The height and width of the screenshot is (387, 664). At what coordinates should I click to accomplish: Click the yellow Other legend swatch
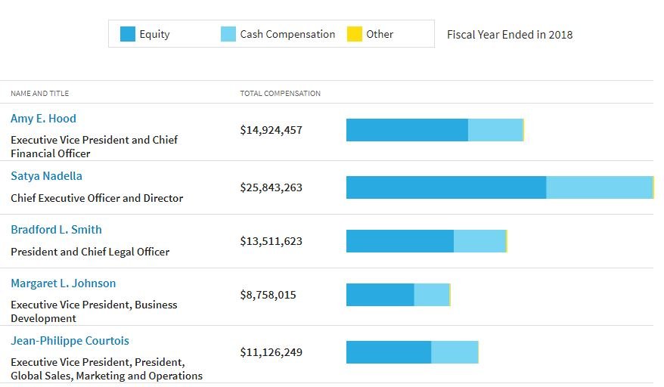354,34
